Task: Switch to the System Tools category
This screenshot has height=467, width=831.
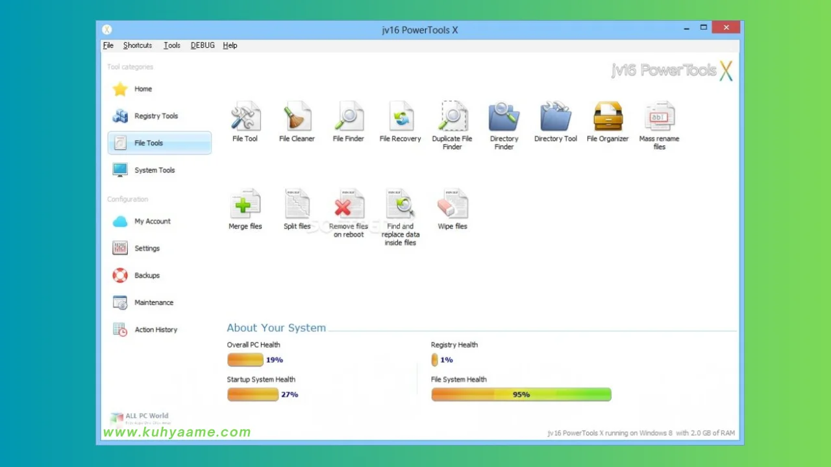Action: 160,170
